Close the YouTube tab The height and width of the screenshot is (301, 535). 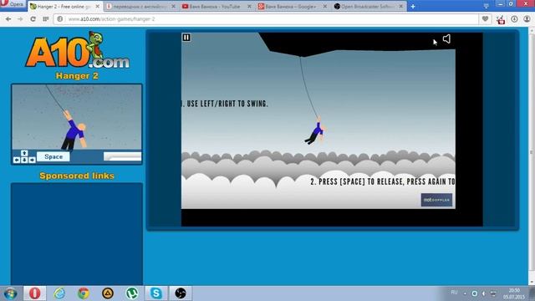249,7
